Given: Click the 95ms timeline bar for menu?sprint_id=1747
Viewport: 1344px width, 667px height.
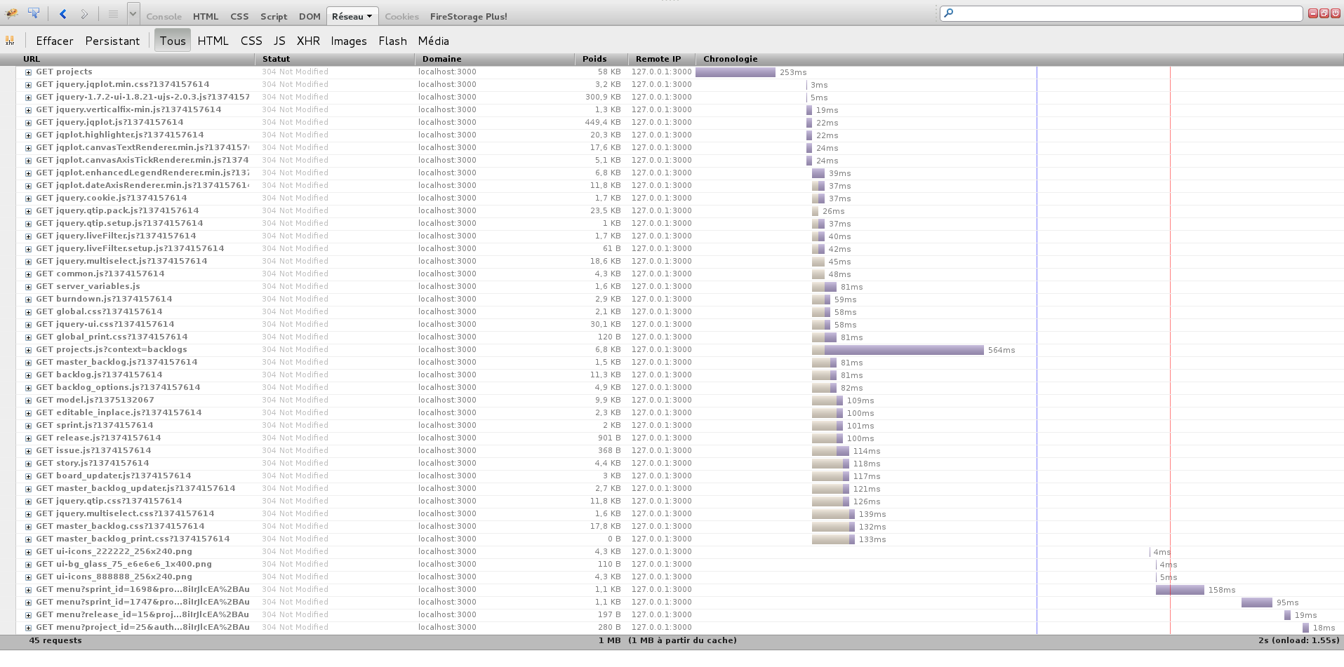Looking at the screenshot, I should (1256, 602).
